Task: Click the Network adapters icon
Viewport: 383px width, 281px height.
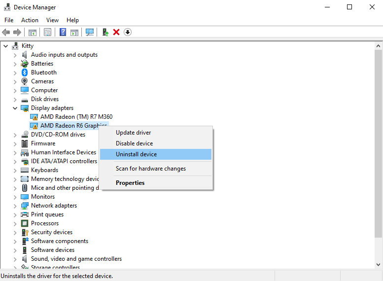Action: pyautogui.click(x=25, y=206)
